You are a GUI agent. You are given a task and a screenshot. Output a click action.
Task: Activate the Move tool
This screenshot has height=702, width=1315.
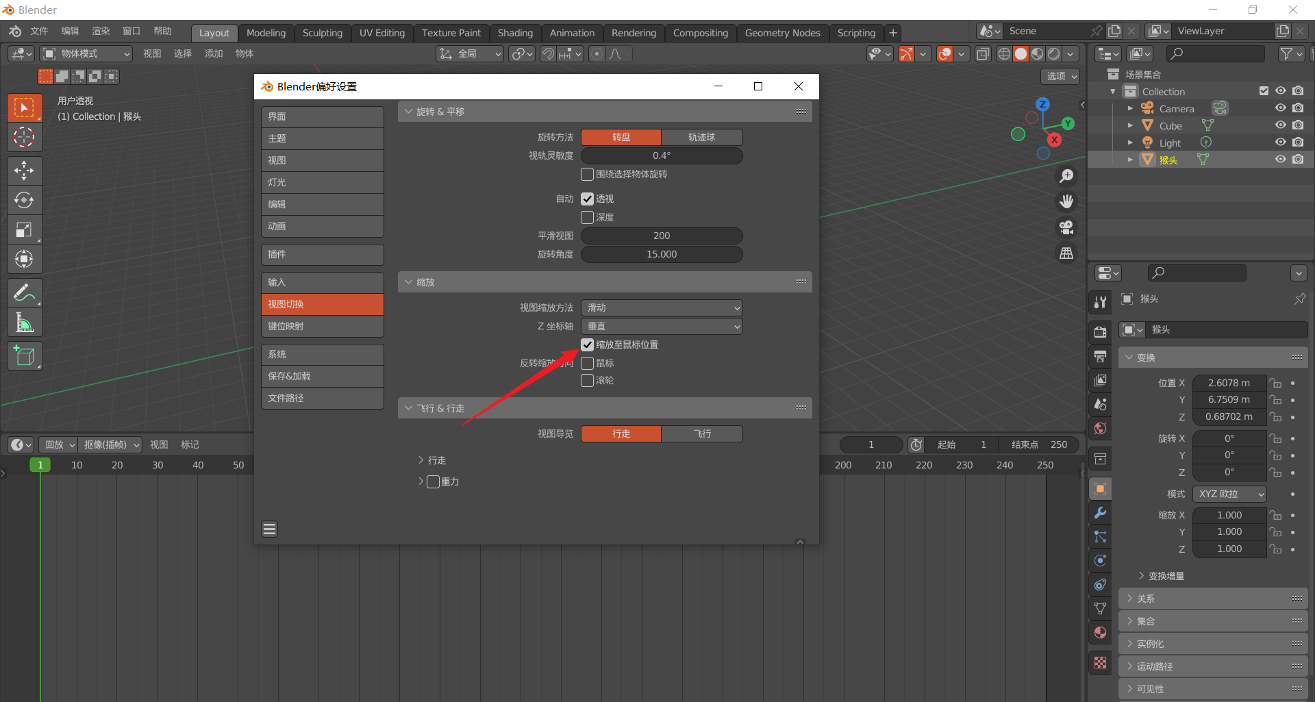tap(25, 171)
